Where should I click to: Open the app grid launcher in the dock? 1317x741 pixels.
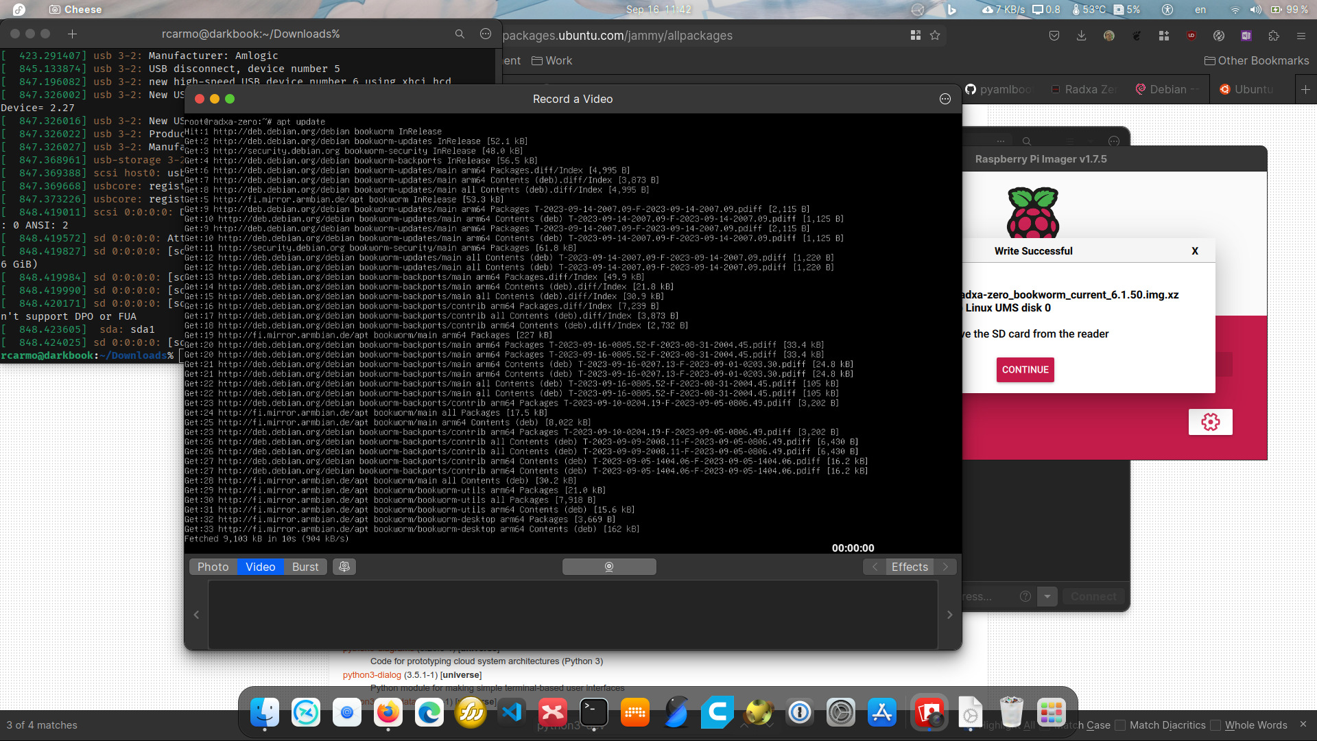pos(1051,713)
